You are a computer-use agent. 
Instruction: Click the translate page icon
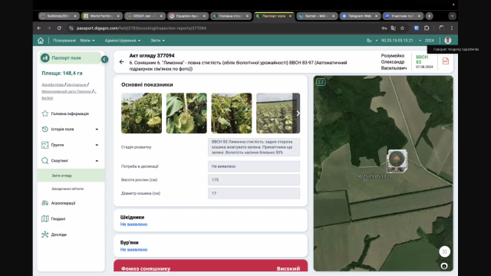click(394, 28)
